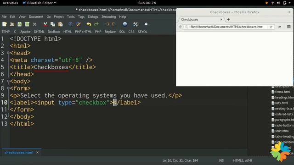Click Firefox site info icon in address bar

click(187, 27)
